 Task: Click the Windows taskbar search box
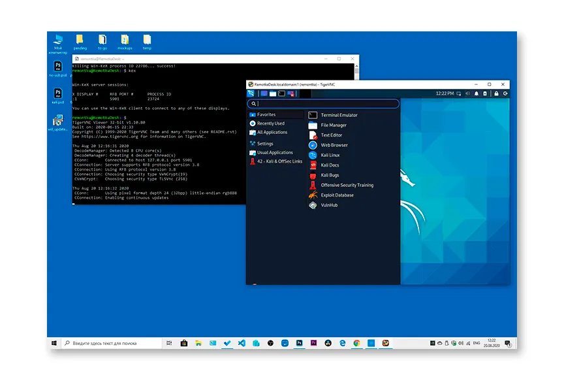[x=112, y=343]
